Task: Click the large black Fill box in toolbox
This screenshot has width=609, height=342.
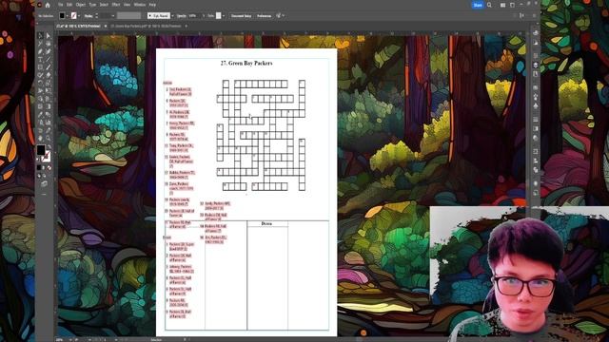Action: [41, 150]
